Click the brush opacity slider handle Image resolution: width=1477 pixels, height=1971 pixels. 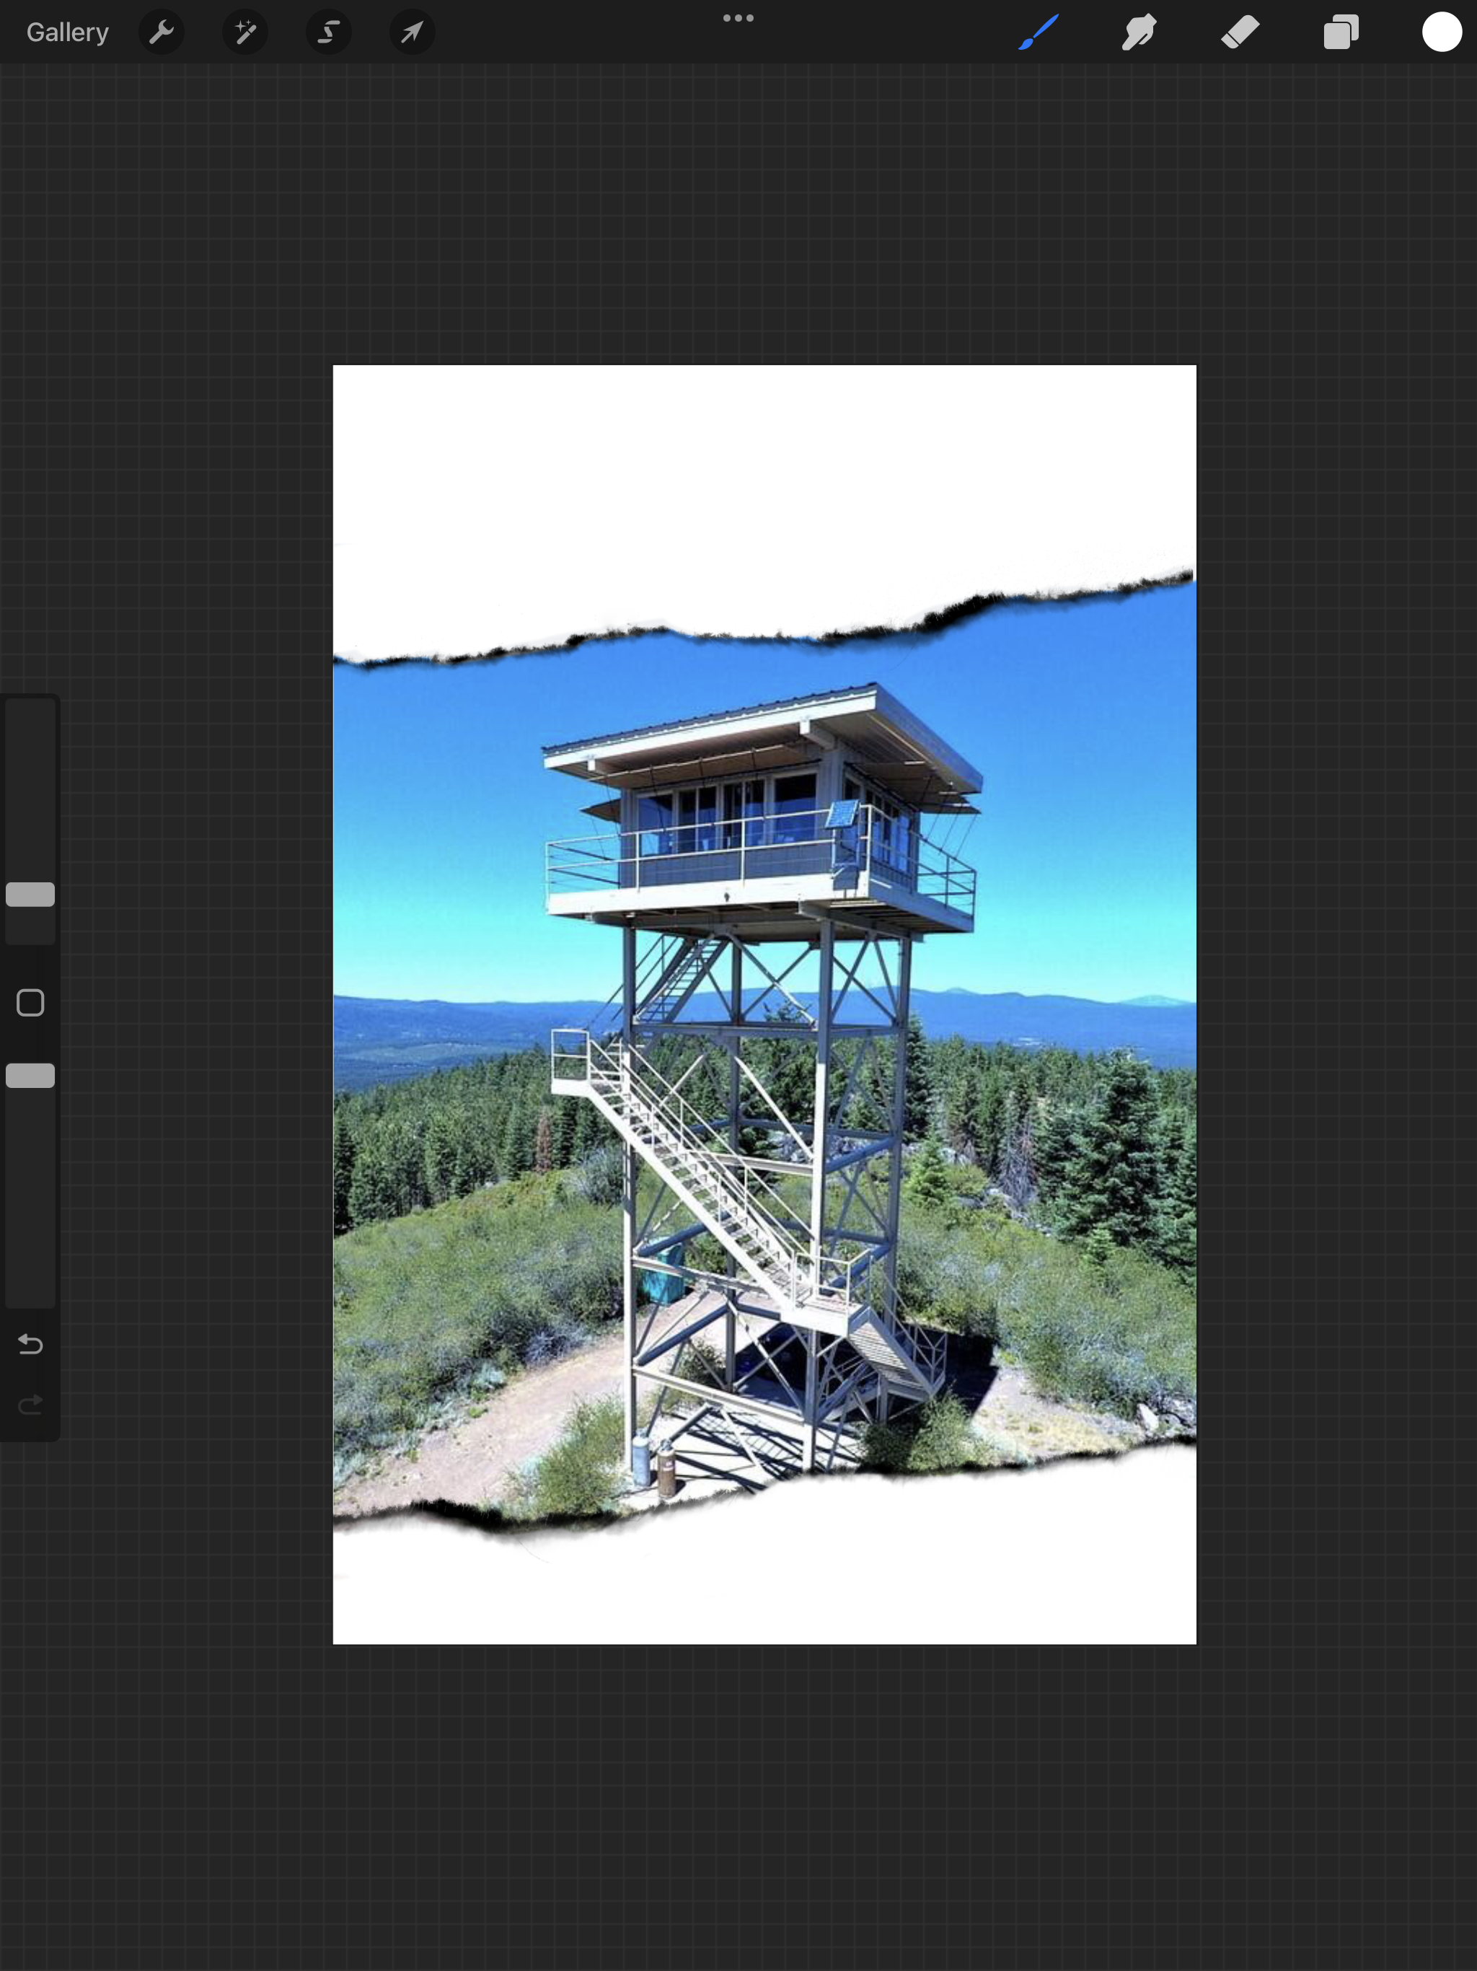tap(30, 1076)
